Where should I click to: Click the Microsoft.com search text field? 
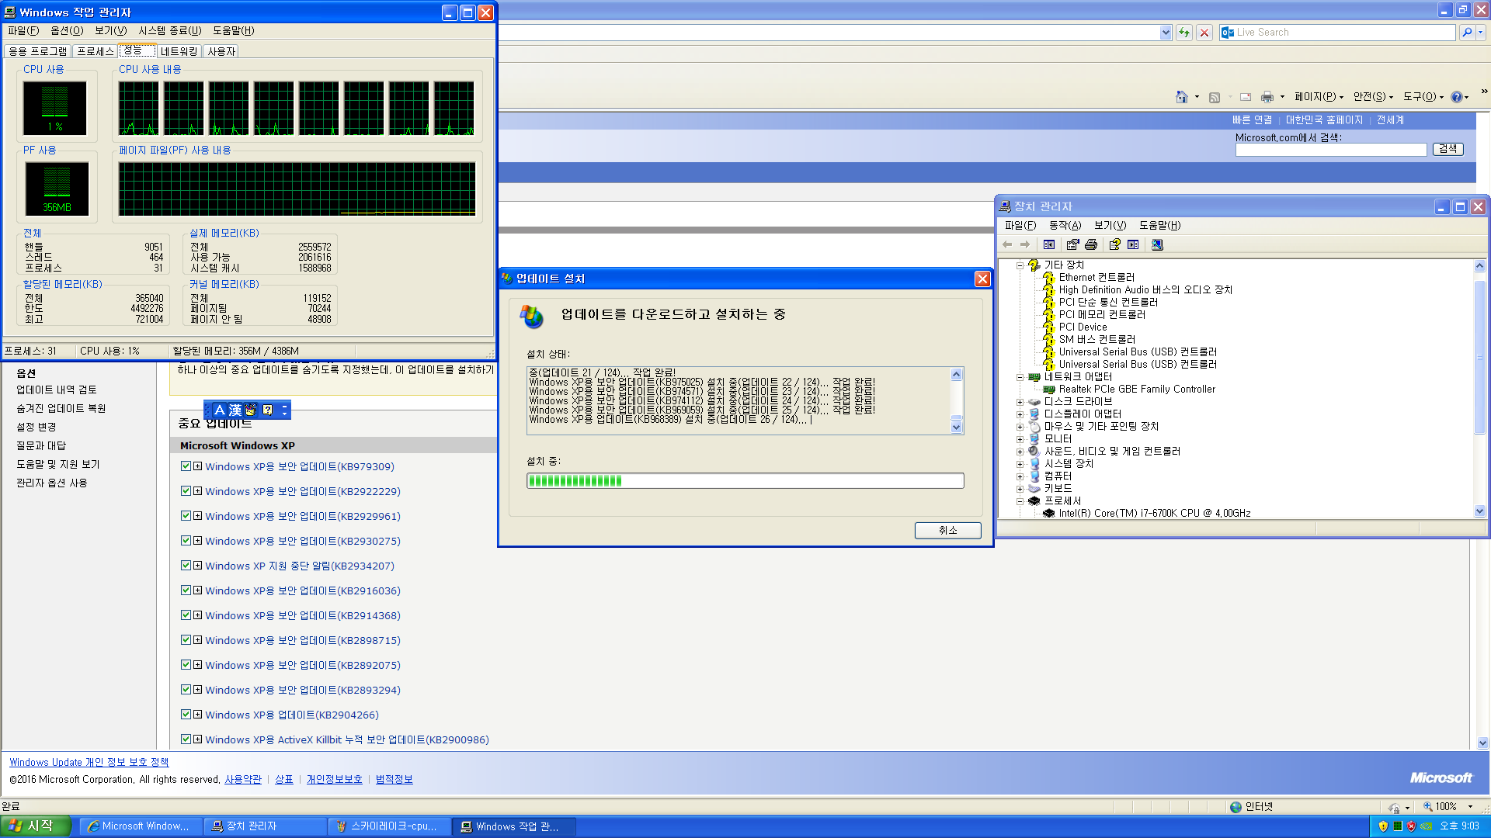tap(1331, 149)
